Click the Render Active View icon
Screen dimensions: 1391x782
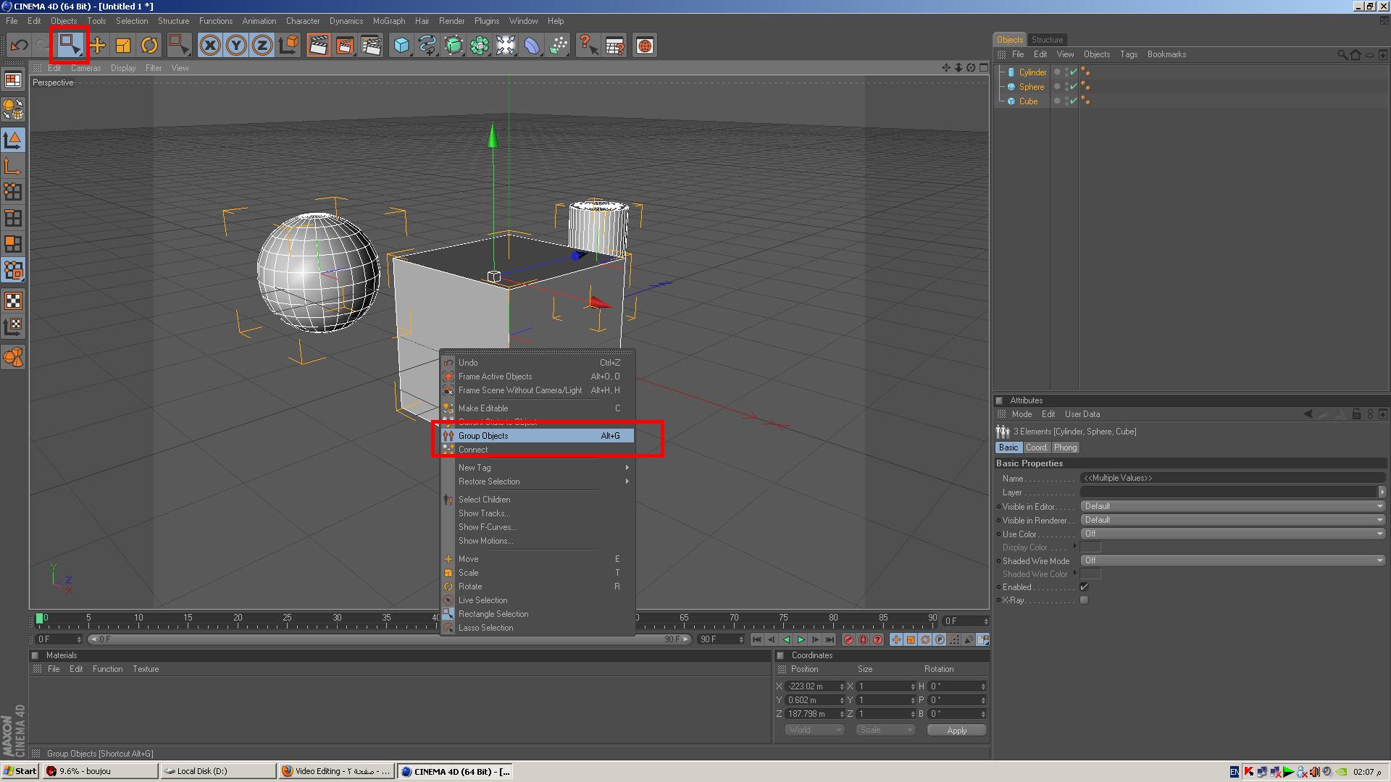318,46
